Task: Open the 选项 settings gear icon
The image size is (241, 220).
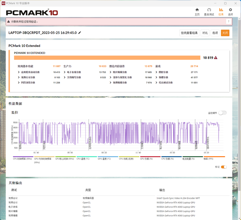Action: [x=230, y=12]
